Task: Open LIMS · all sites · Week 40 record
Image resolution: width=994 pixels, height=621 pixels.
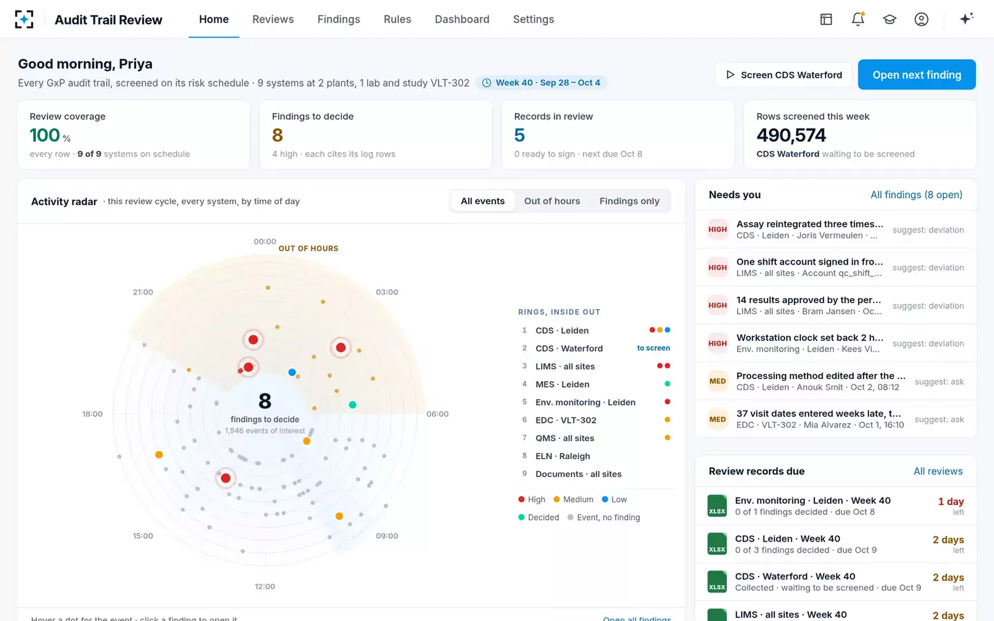Action: pos(835,613)
